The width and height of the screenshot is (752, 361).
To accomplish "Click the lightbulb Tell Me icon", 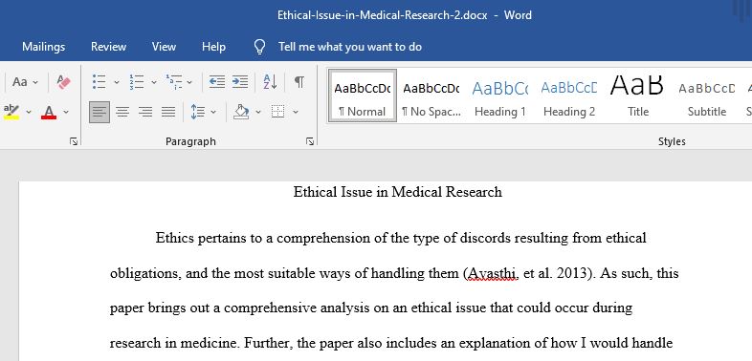I will click(x=259, y=47).
